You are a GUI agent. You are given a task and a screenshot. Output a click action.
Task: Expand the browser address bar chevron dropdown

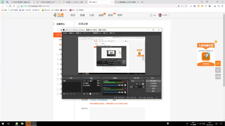point(186,6)
